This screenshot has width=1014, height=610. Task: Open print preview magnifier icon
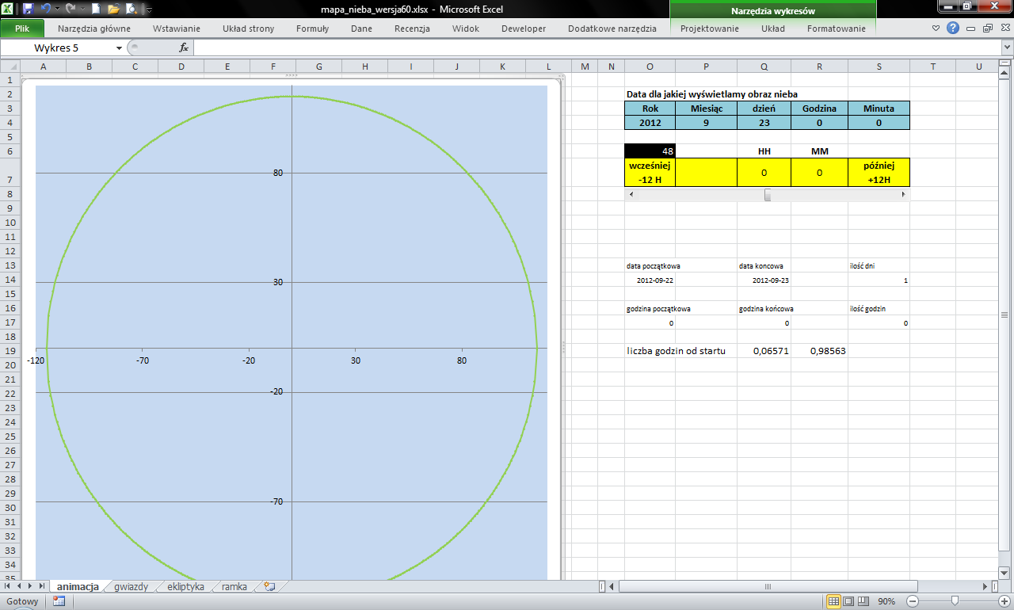(132, 10)
